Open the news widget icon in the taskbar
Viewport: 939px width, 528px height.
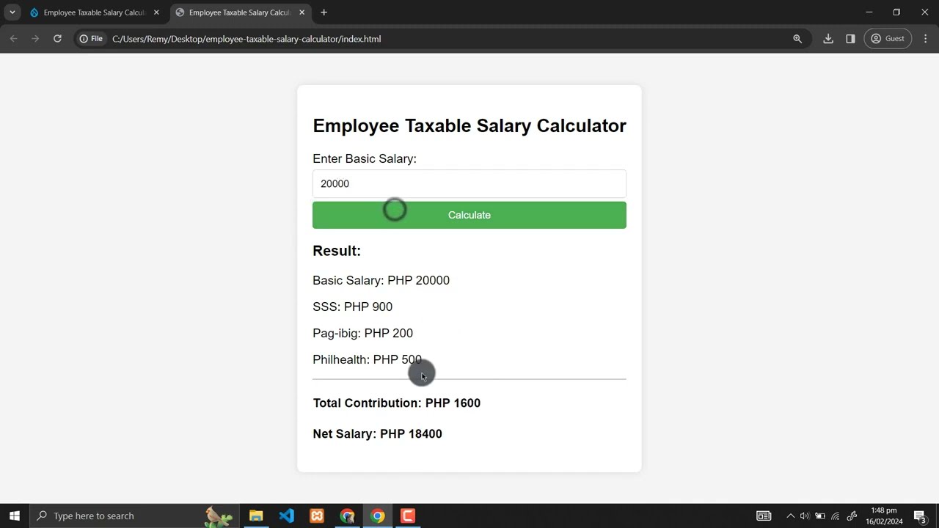click(764, 516)
